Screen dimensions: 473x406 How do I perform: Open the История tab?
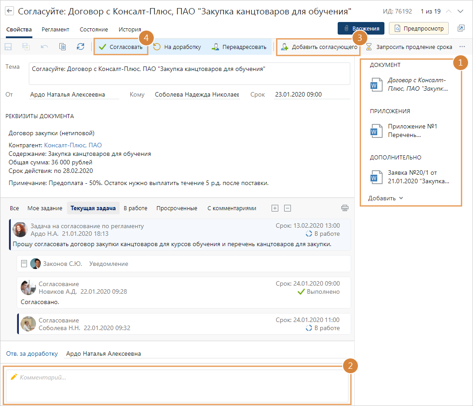129,29
